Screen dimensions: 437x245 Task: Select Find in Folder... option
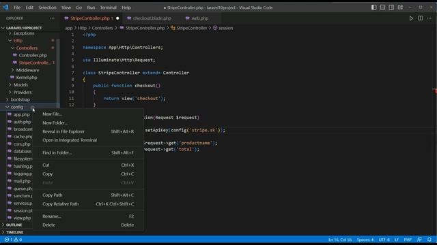pyautogui.click(x=88, y=152)
